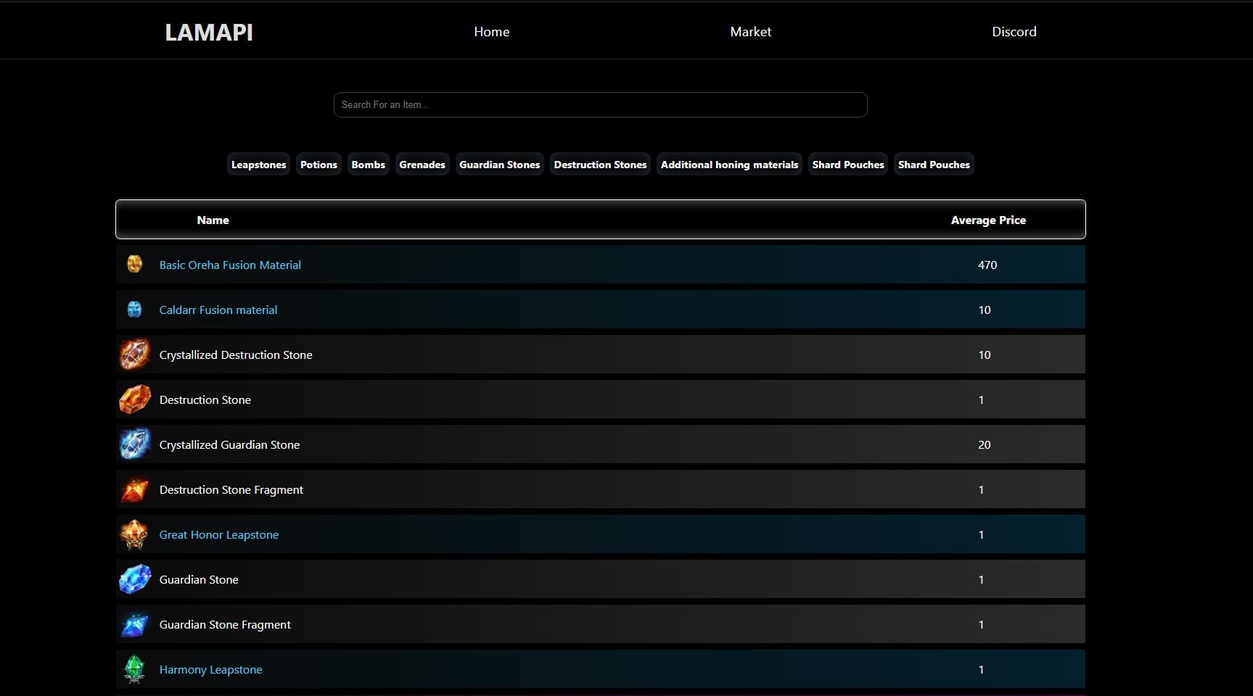
Task: Filter by Grenades category
Action: 422,165
